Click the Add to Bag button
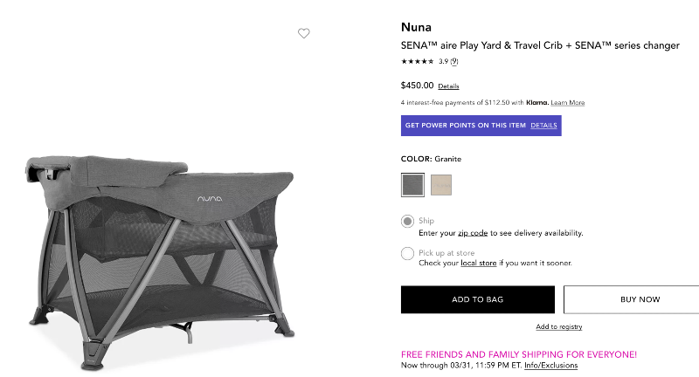The width and height of the screenshot is (699, 377). pos(477,299)
